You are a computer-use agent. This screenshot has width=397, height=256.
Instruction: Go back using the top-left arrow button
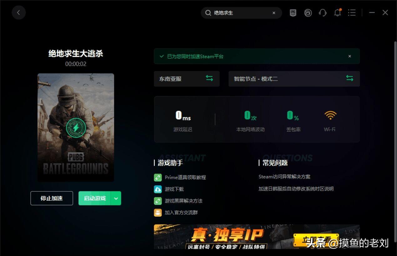coord(18,13)
